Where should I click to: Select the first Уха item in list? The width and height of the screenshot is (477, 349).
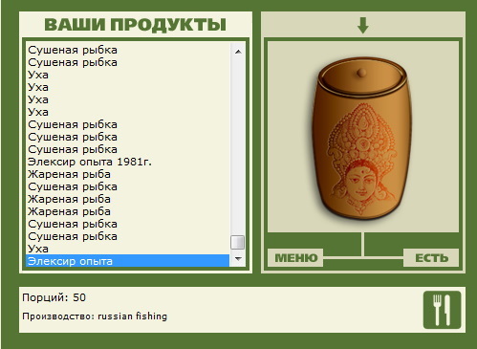[127, 75]
